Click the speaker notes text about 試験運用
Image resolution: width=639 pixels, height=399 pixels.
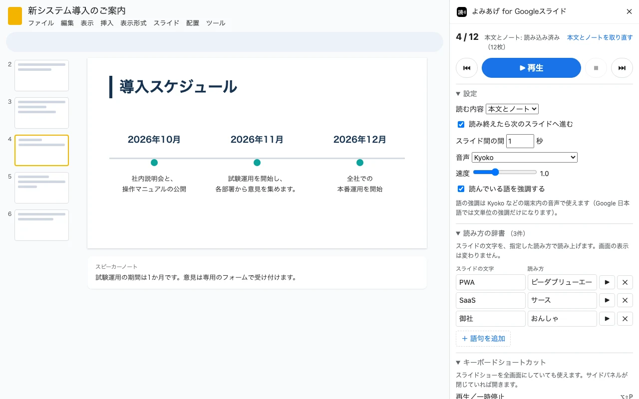click(x=196, y=277)
